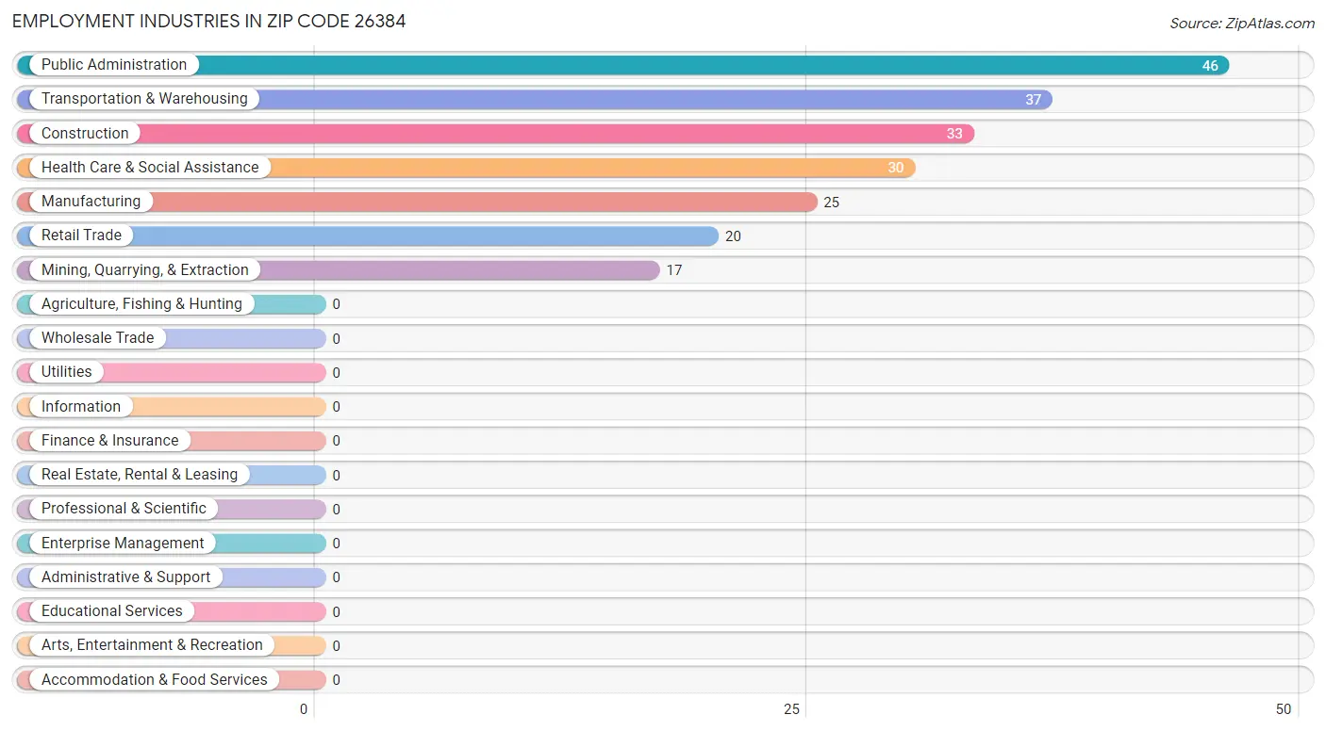Click the value 46 on Public Administration bar

coord(1210,66)
